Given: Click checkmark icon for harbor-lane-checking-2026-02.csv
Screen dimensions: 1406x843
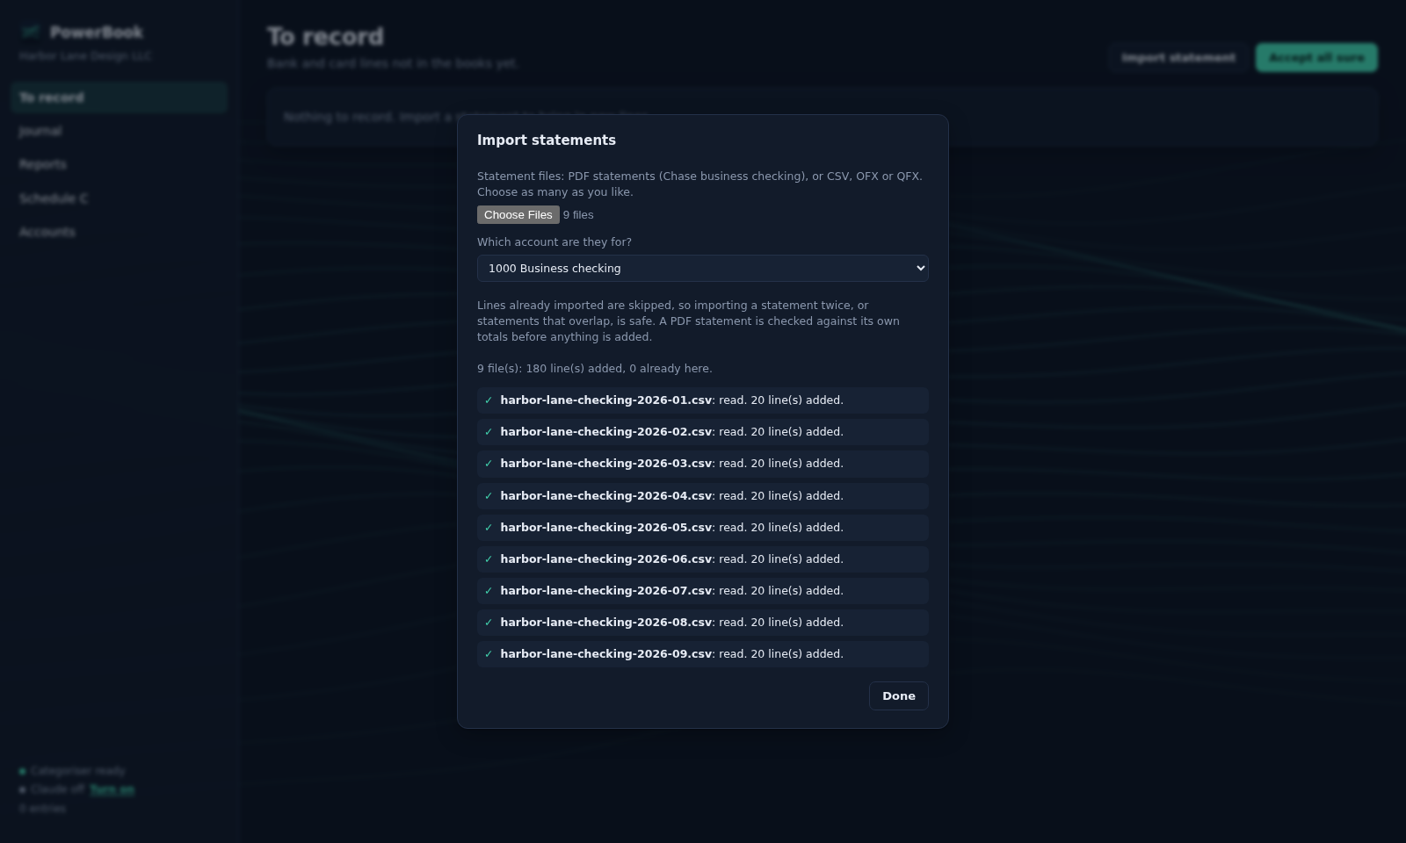Looking at the screenshot, I should pyautogui.click(x=489, y=432).
